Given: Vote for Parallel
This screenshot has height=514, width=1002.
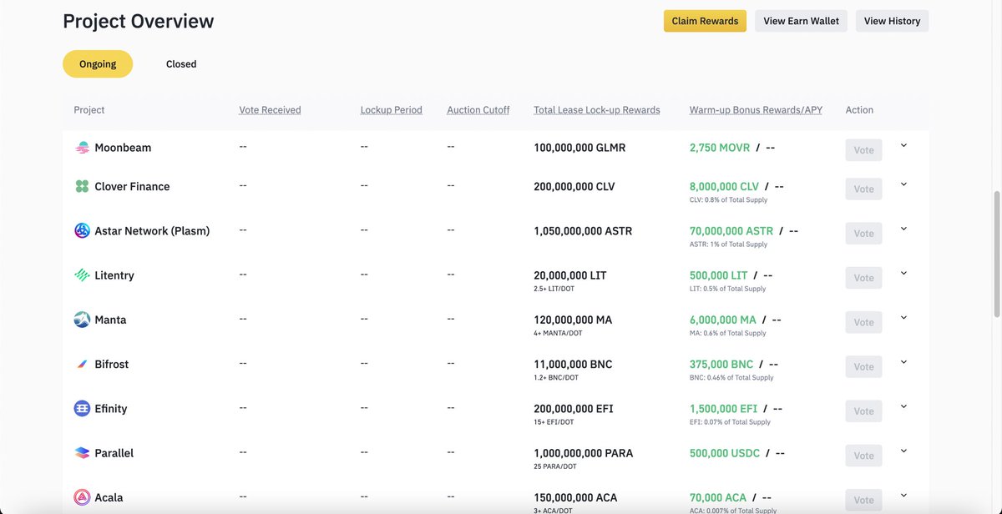Looking at the screenshot, I should coord(863,456).
